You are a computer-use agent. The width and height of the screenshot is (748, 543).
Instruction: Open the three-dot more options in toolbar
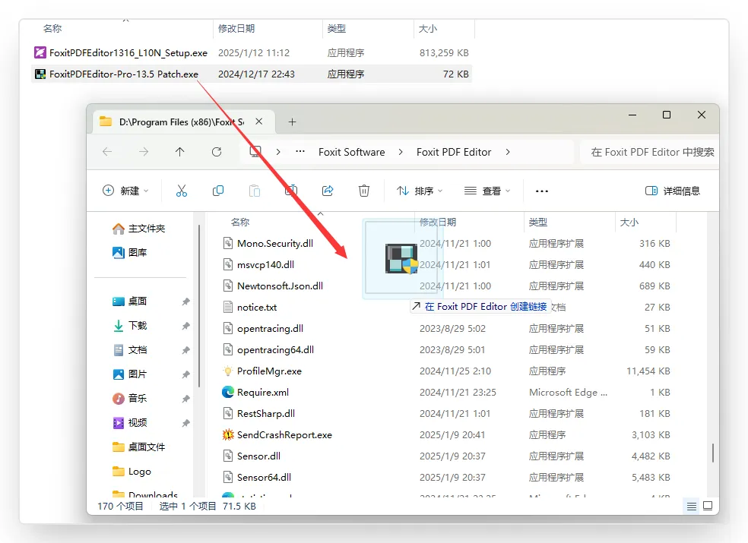point(542,191)
